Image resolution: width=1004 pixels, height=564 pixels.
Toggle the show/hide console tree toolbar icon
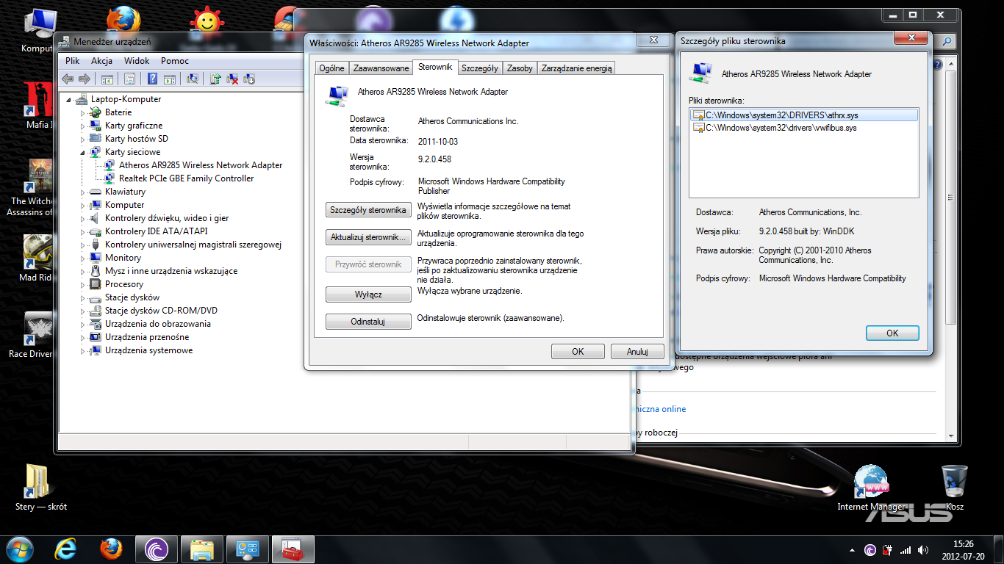[x=107, y=79]
